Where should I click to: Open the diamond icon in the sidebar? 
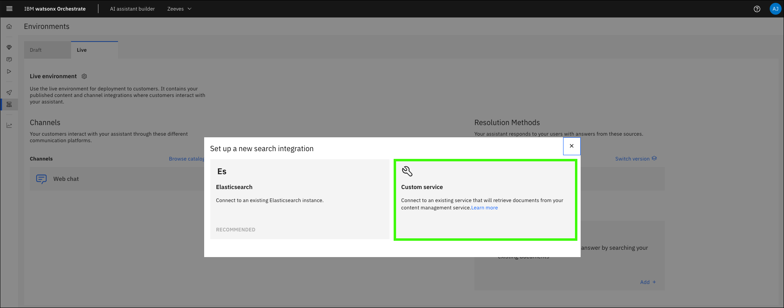pos(9,47)
